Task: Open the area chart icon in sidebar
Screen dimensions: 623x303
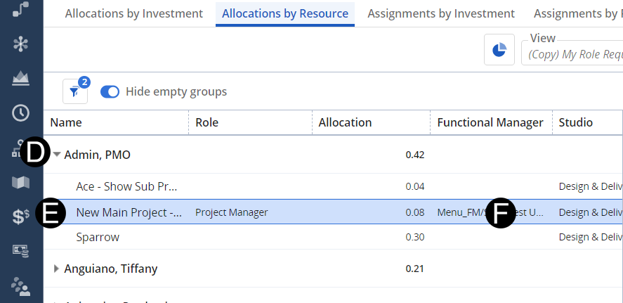Action: (21, 78)
